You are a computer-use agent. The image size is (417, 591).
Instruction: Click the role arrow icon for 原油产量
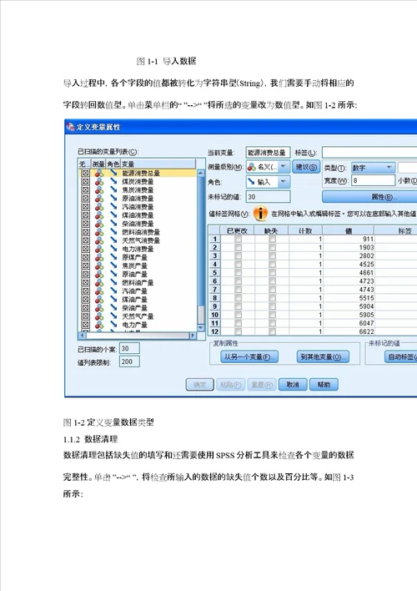[113, 274]
